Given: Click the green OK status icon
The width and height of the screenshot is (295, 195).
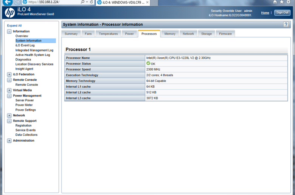Looking at the screenshot, I should pos(148,63).
